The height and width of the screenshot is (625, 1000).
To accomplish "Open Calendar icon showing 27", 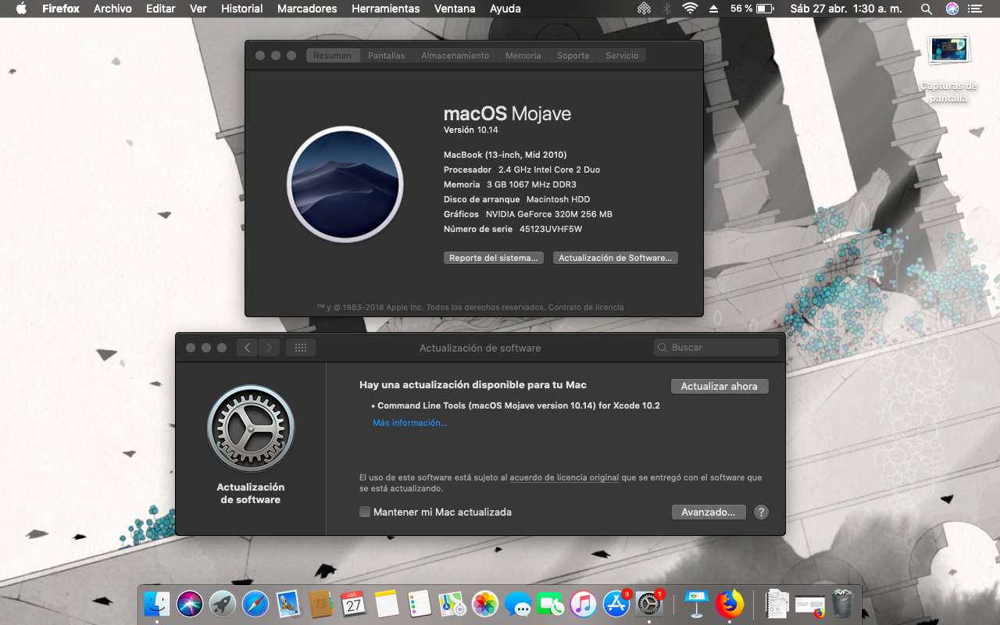I will click(x=354, y=603).
